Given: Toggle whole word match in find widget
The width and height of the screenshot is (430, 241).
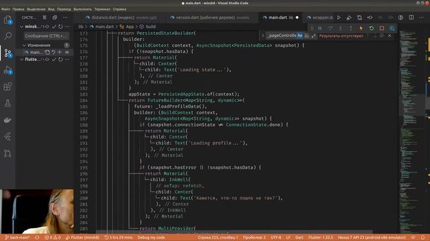Looking at the screenshot, I should (x=306, y=35).
